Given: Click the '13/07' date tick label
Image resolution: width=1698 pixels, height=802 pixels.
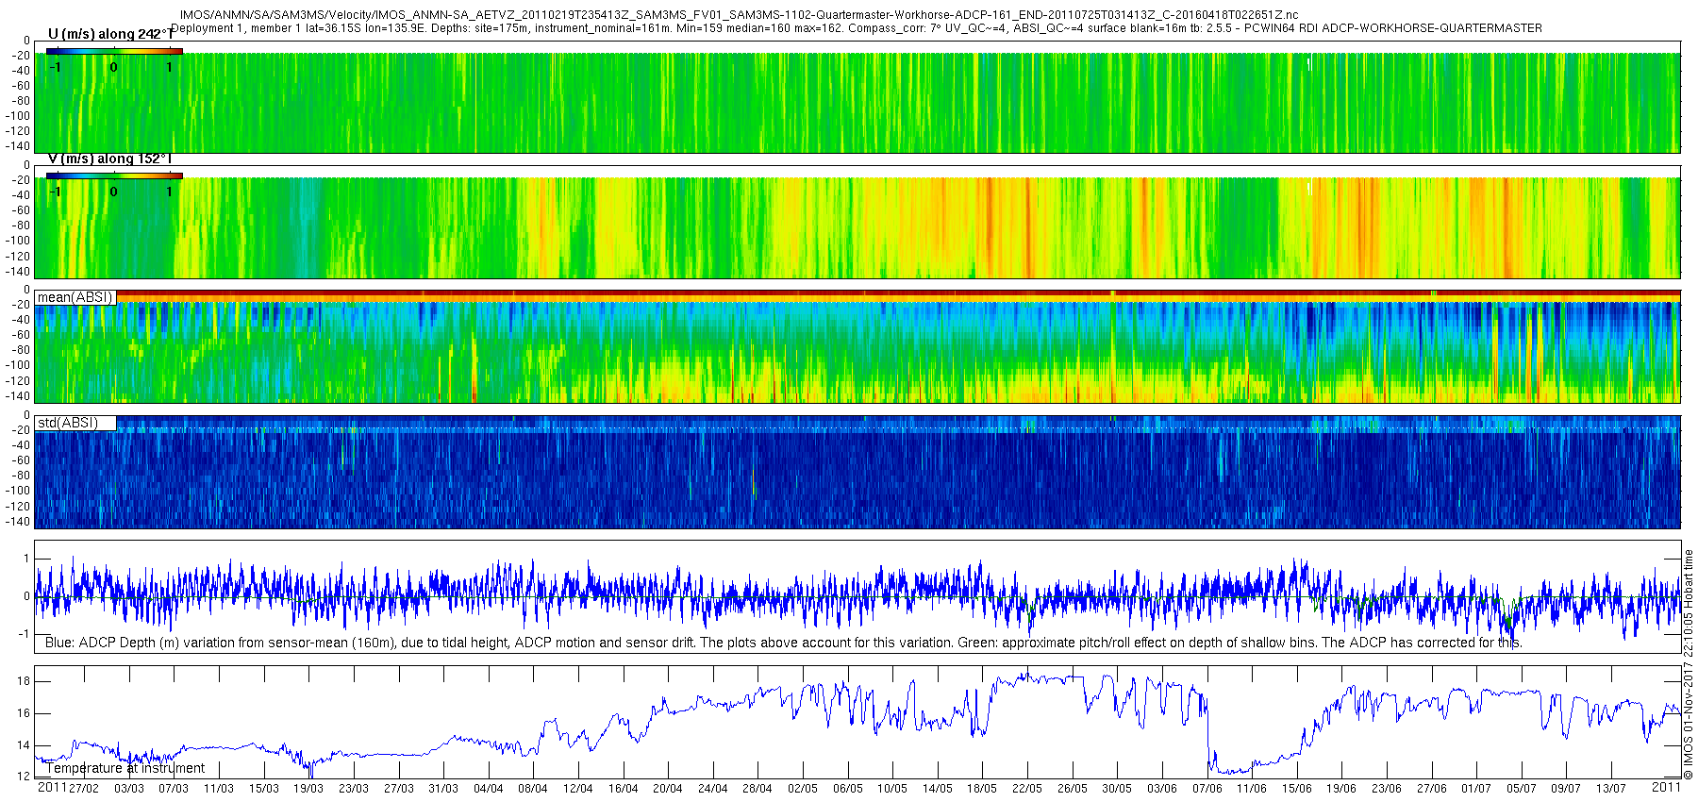Looking at the screenshot, I should pyautogui.click(x=1611, y=789).
